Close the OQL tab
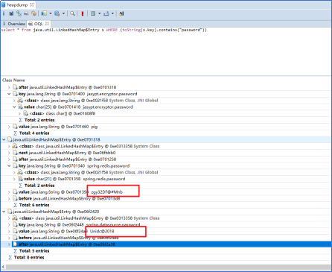Image resolution: width=332 pixels, height=272 pixels. pos(47,24)
